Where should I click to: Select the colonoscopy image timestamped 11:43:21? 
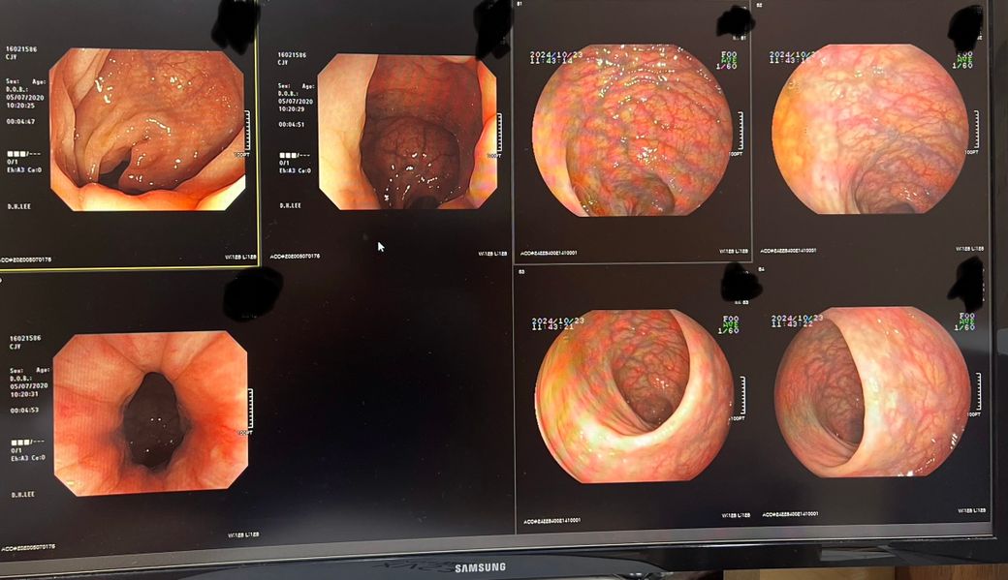(x=633, y=395)
